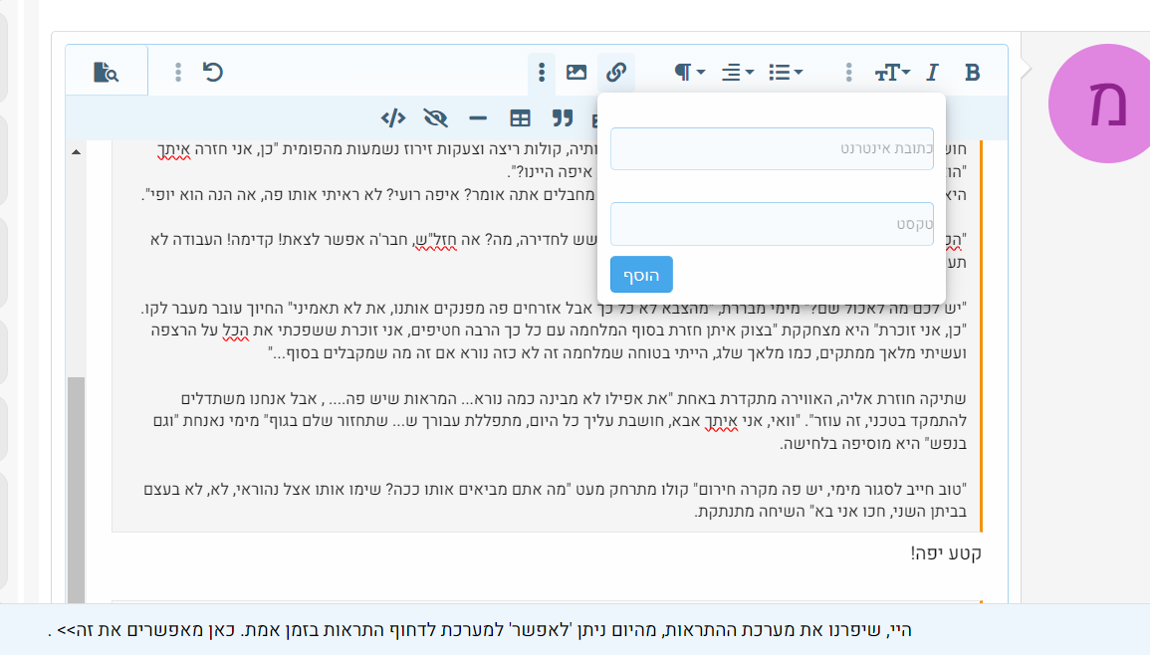Open more options next to image icon
Image resolution: width=1150 pixels, height=655 pixels.
tap(542, 72)
